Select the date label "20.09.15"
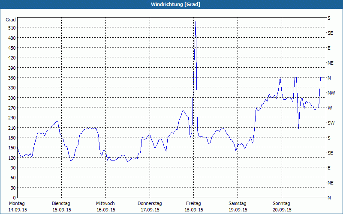Image resolution: width=343 pixels, height=214 pixels. 282,210
